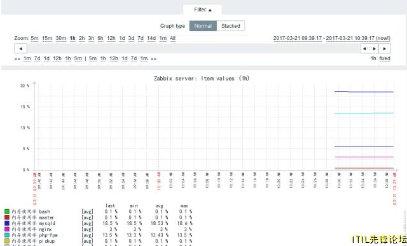The width and height of the screenshot is (407, 246).
Task: Click the php-fpm legend label
Action: 34,235
